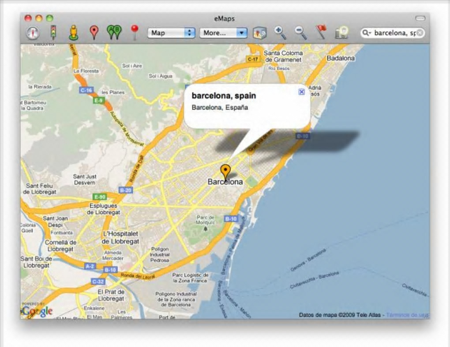Image resolution: width=450 pixels, height=347 pixels.
Task: Close the barcelona, spain info bubble
Action: click(x=301, y=92)
